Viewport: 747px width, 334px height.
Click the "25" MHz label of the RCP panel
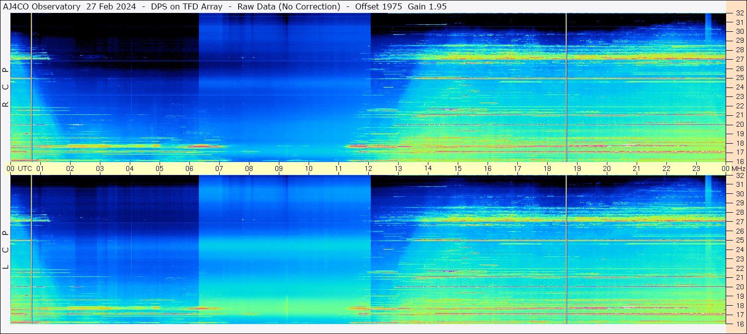pyautogui.click(x=740, y=78)
